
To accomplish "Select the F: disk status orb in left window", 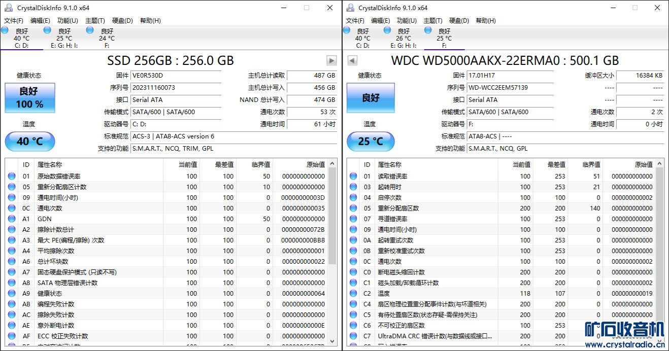I will point(90,30).
